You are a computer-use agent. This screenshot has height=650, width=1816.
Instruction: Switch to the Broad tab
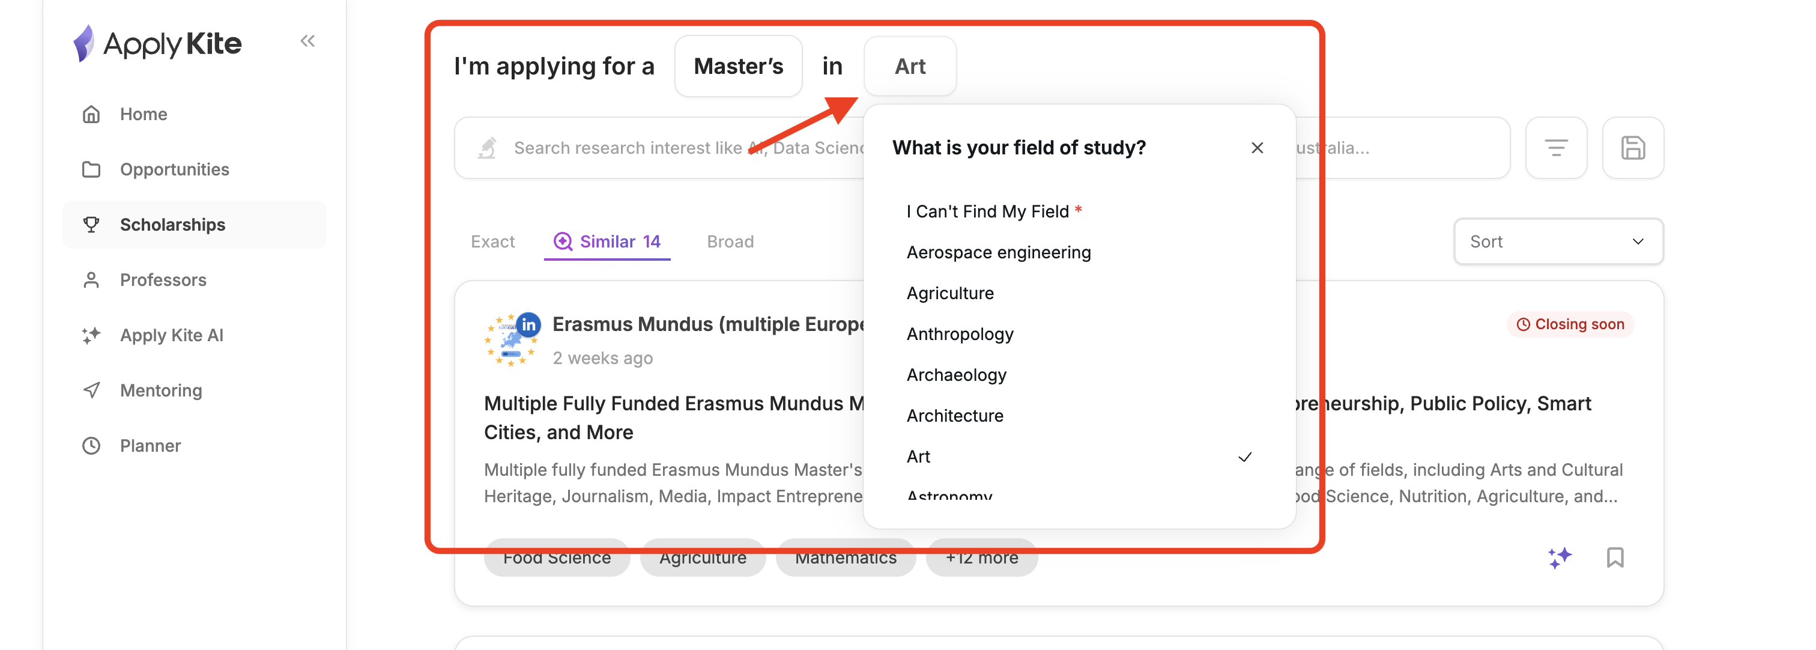[x=730, y=242]
